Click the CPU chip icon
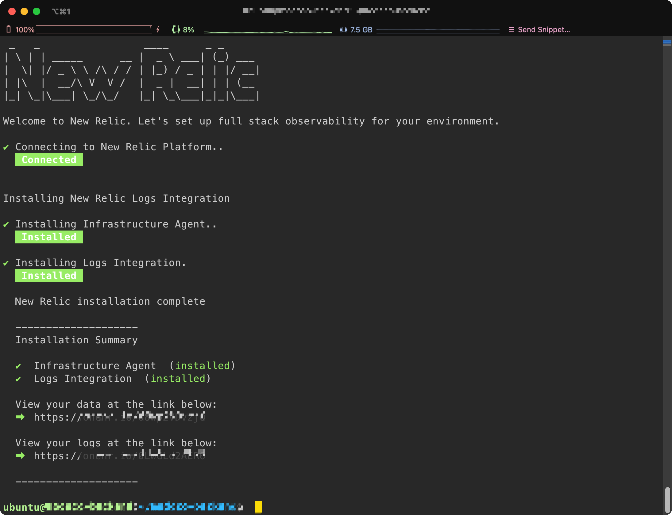 pyautogui.click(x=176, y=29)
